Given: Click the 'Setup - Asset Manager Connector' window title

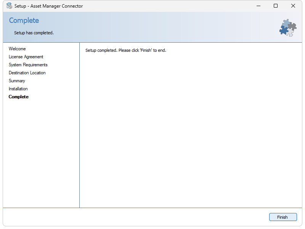Looking at the screenshot, I should 49,6.
